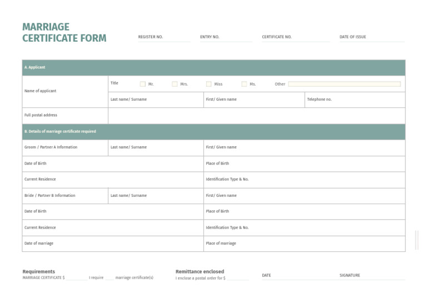Tick the Ms. title checkbox
Image resolution: width=427 pixels, height=302 pixels.
point(244,84)
